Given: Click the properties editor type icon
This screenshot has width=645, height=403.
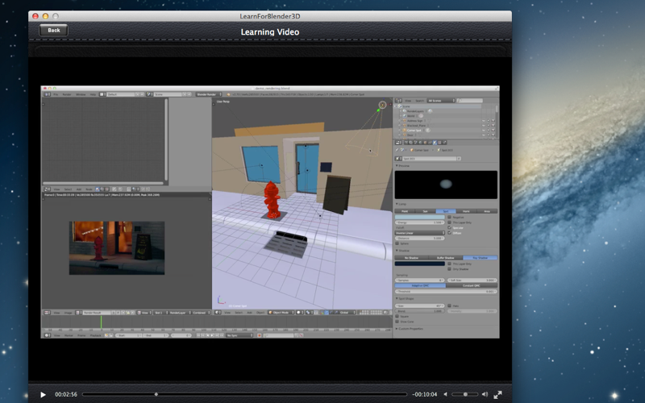Looking at the screenshot, I should pos(398,143).
